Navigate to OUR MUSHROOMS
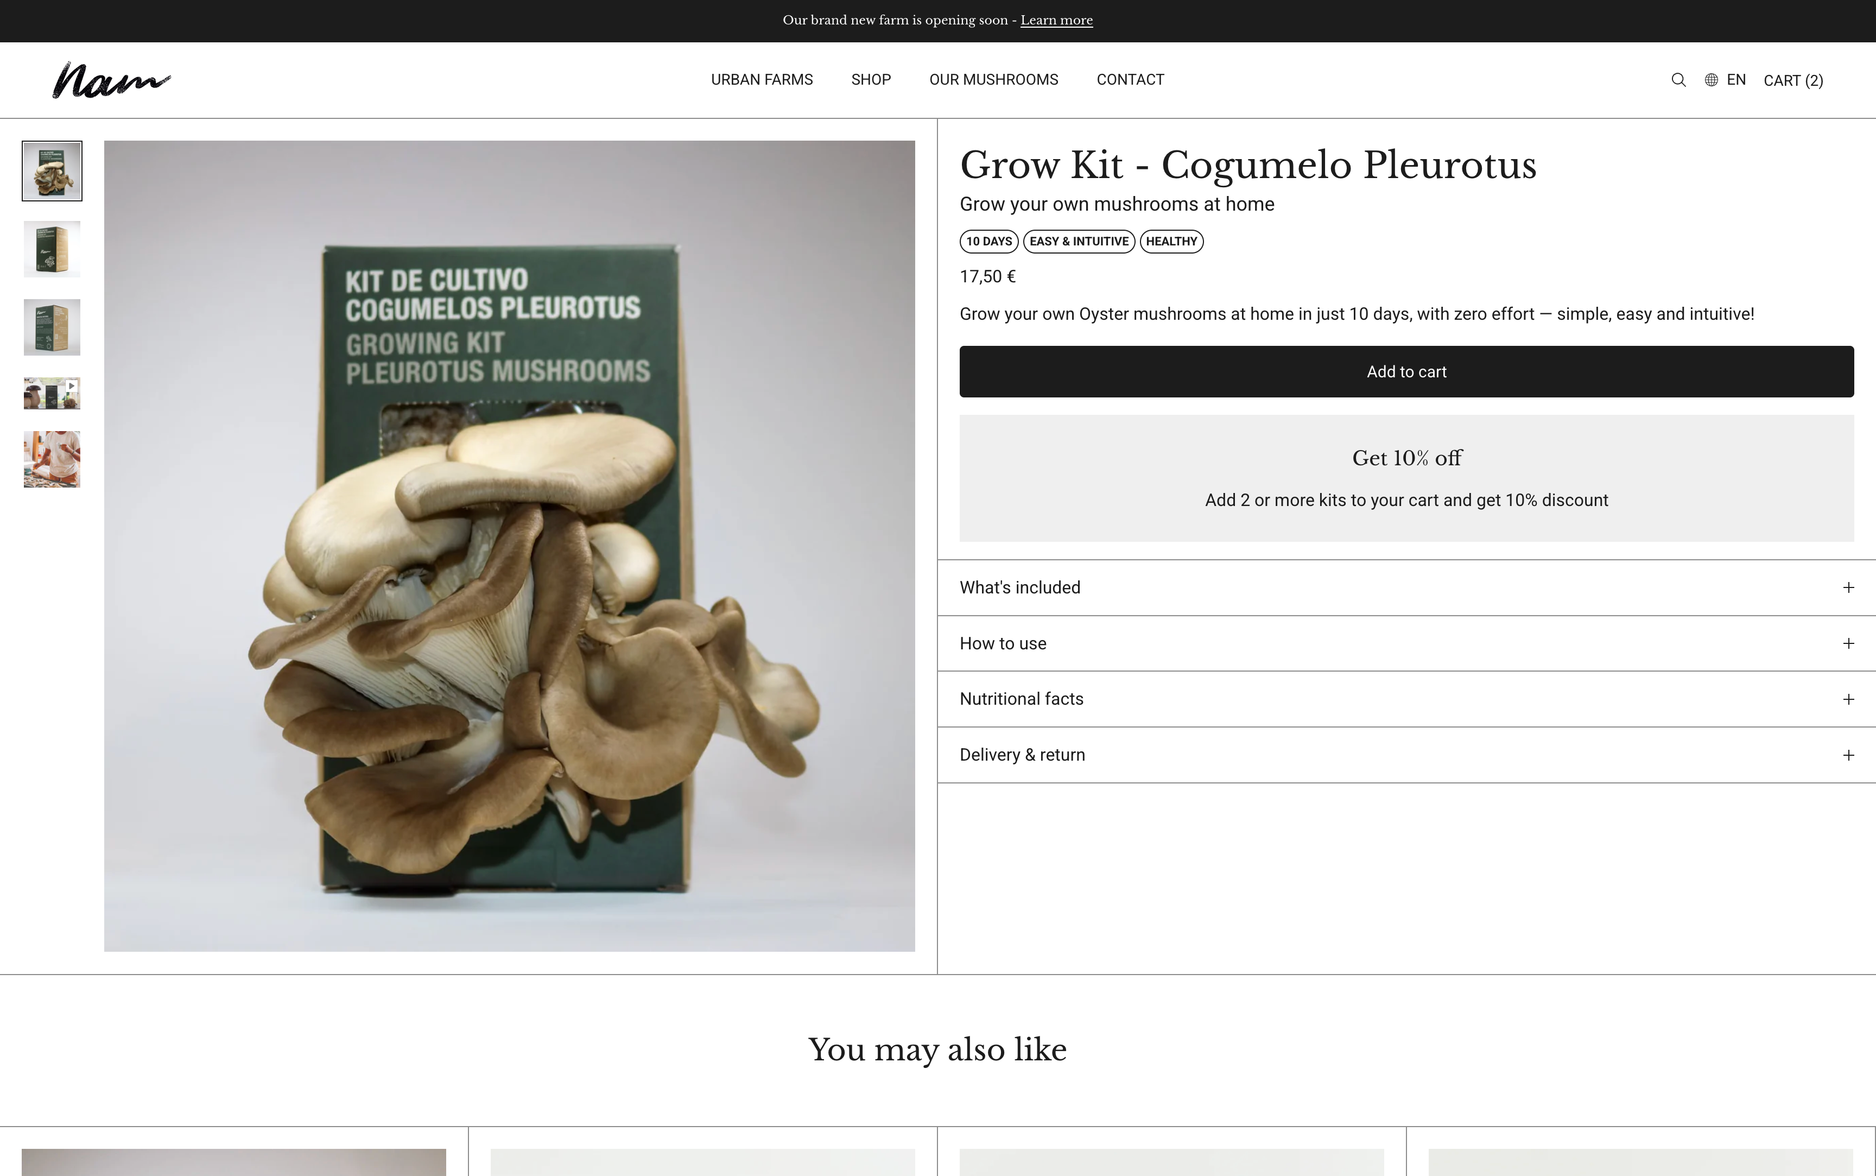The image size is (1876, 1176). pyautogui.click(x=993, y=80)
